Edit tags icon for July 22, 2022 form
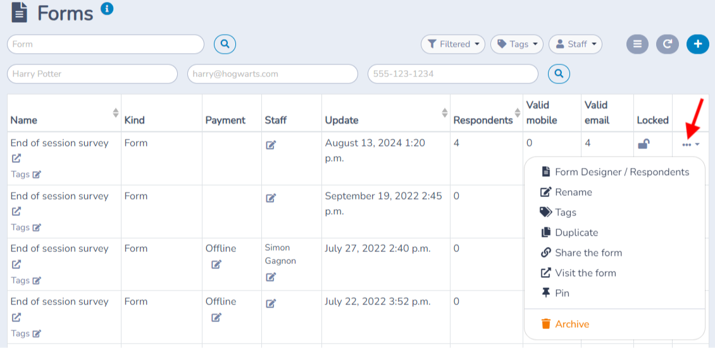This screenshot has height=348, width=715. tap(37, 333)
